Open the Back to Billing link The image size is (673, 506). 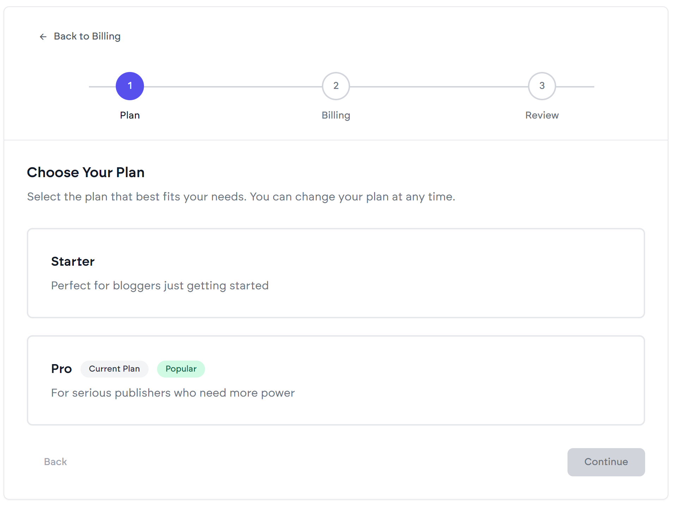coord(80,36)
